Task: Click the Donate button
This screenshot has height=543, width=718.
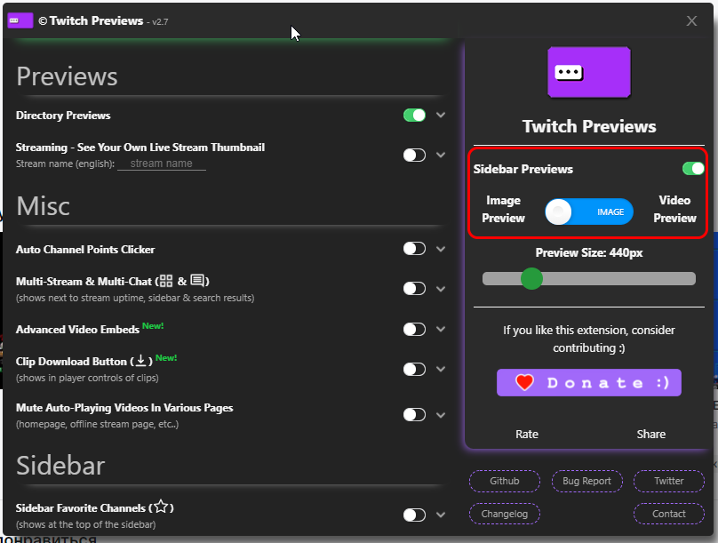Action: click(x=589, y=382)
